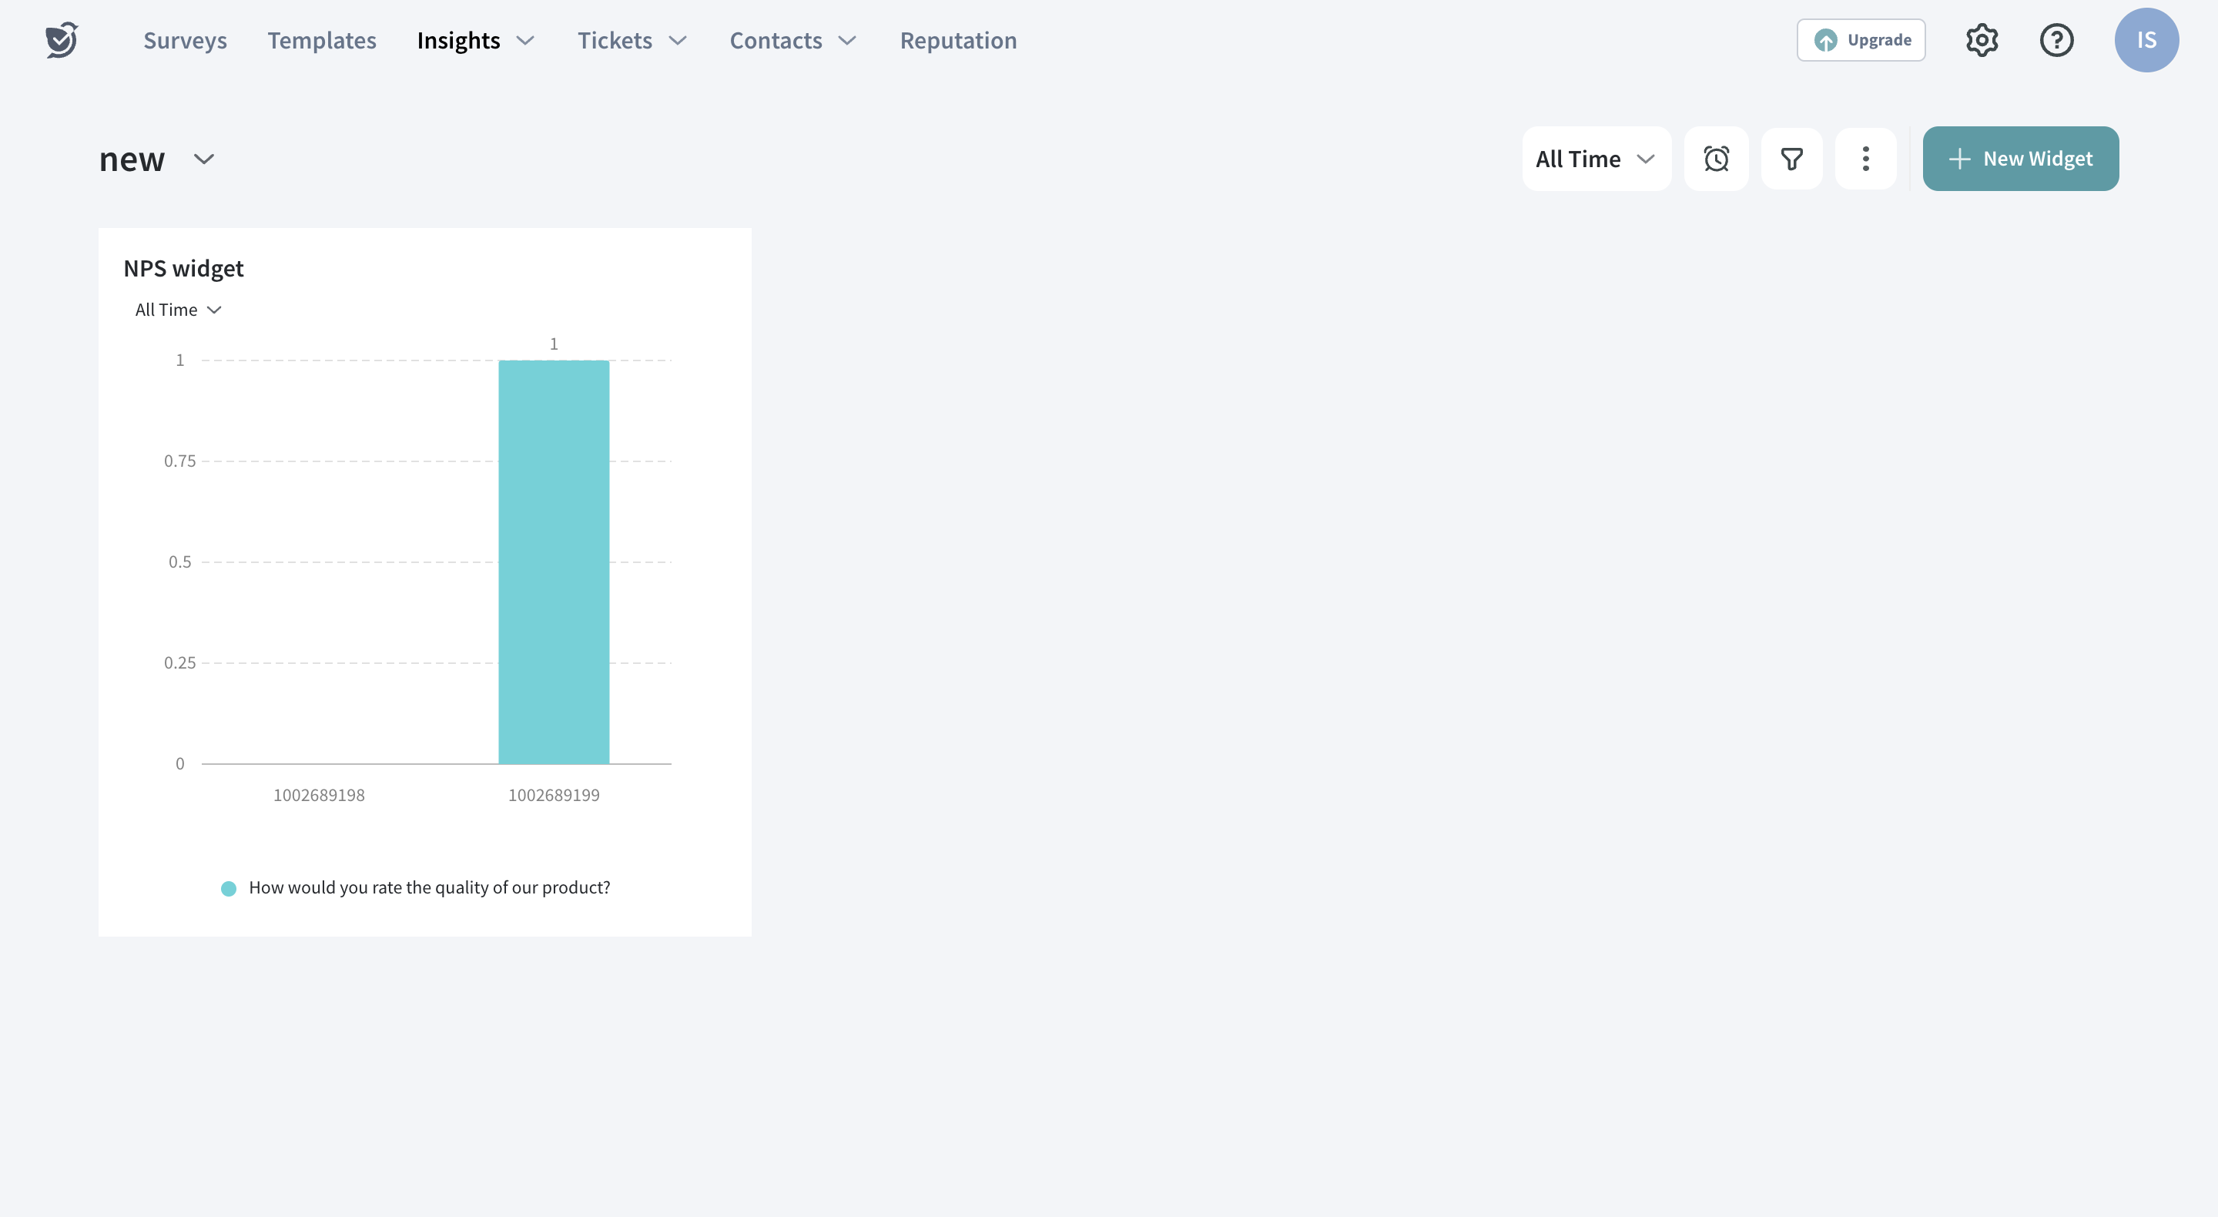Viewport: 2218px width, 1217px height.
Task: Click the teal bar for 1002689199
Action: click(554, 562)
